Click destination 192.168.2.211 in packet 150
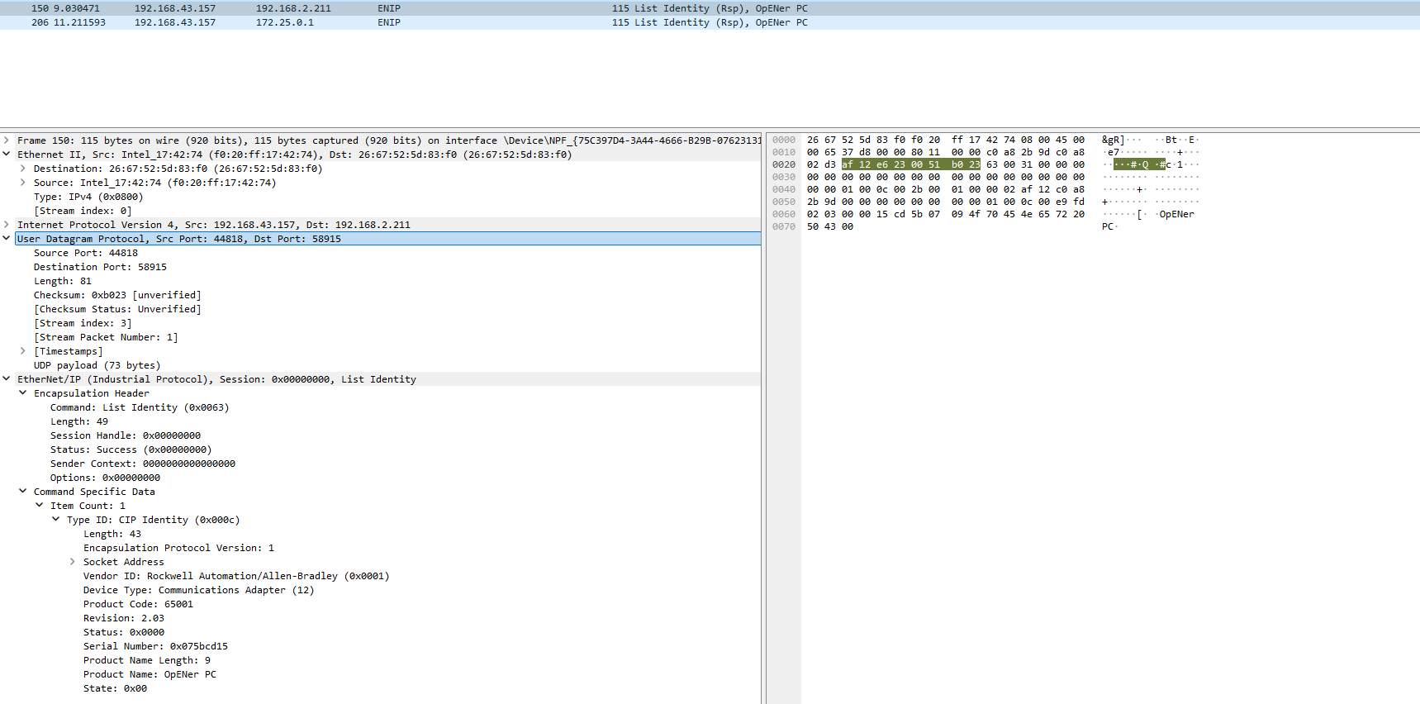 (293, 8)
